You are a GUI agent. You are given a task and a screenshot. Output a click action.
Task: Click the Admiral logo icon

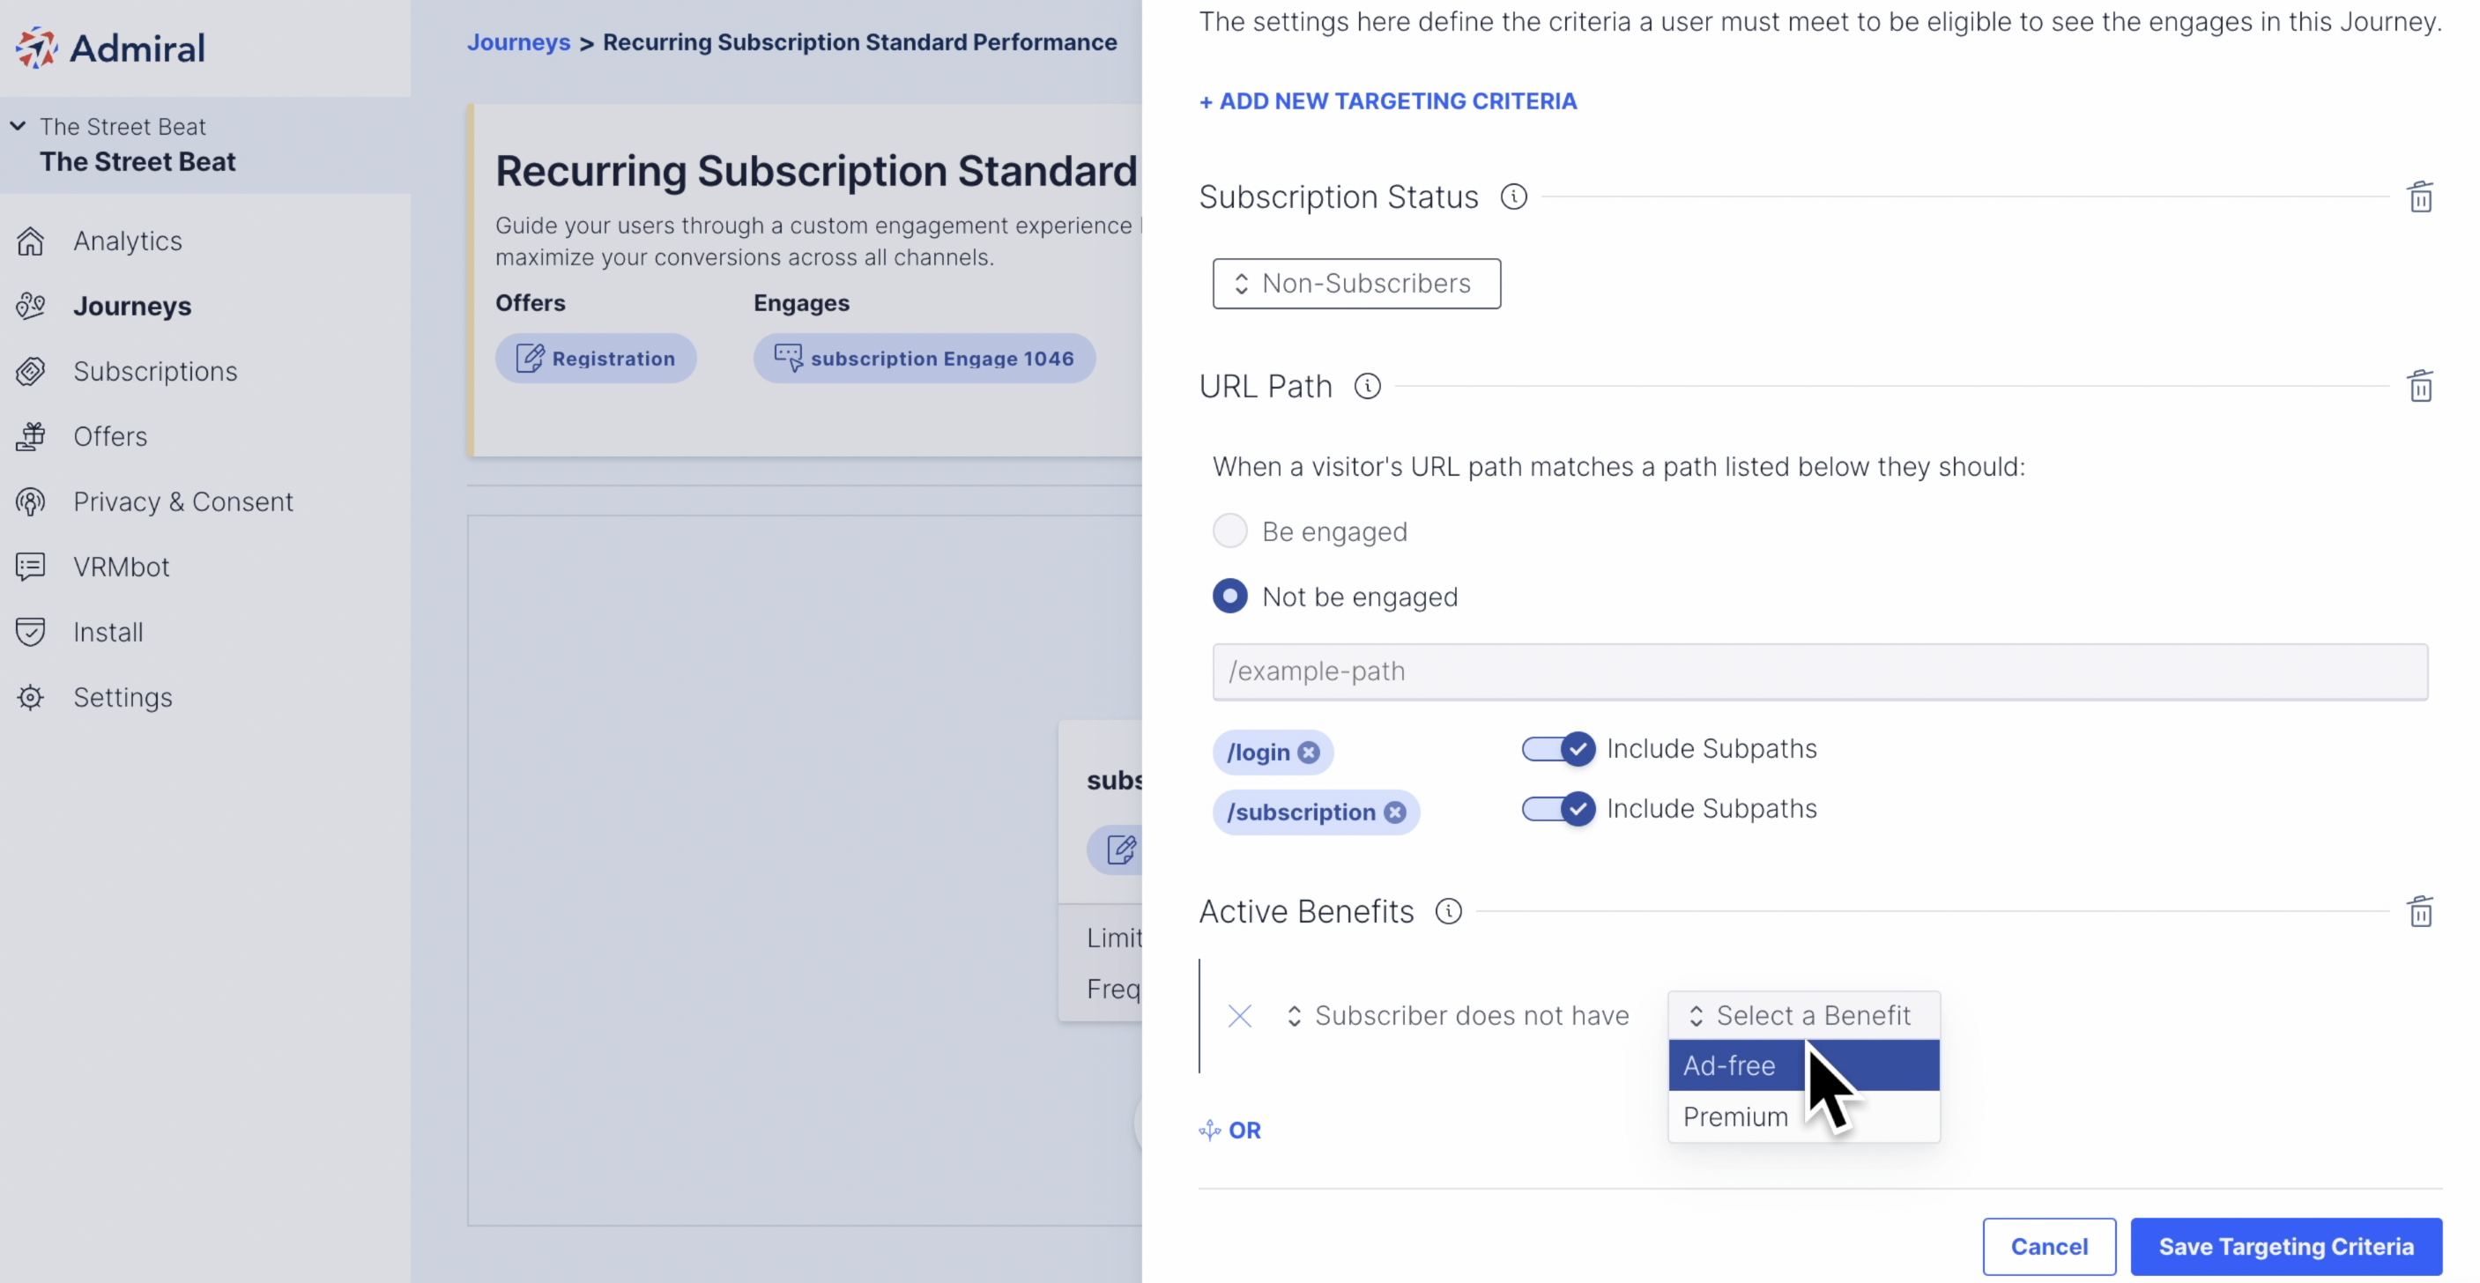click(37, 48)
